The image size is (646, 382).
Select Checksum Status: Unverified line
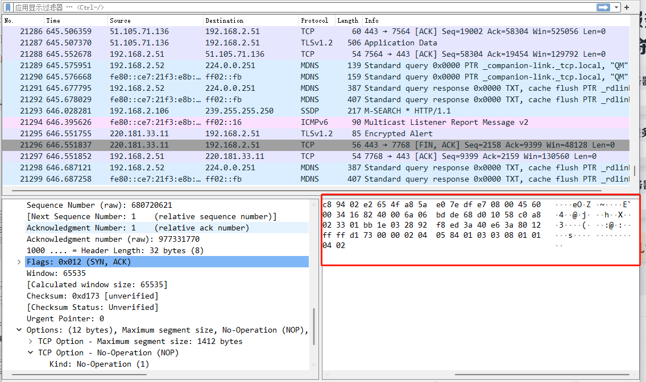92,307
